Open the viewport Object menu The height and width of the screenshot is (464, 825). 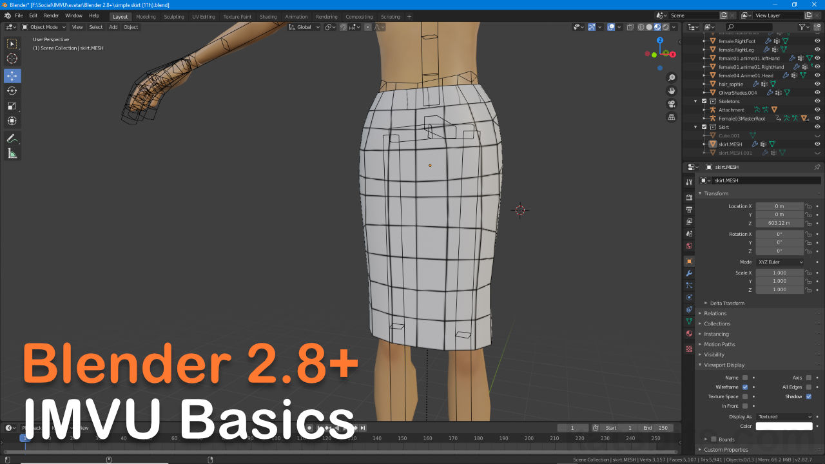131,27
